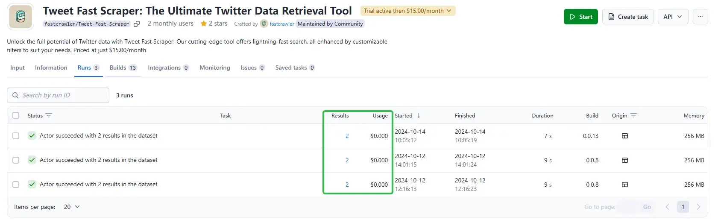
Task: Click the Go page button
Action: point(647,207)
